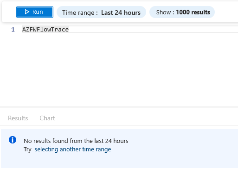This screenshot has width=238, height=174.
Task: Open the Time range Last 24 hours selector
Action: (x=101, y=12)
